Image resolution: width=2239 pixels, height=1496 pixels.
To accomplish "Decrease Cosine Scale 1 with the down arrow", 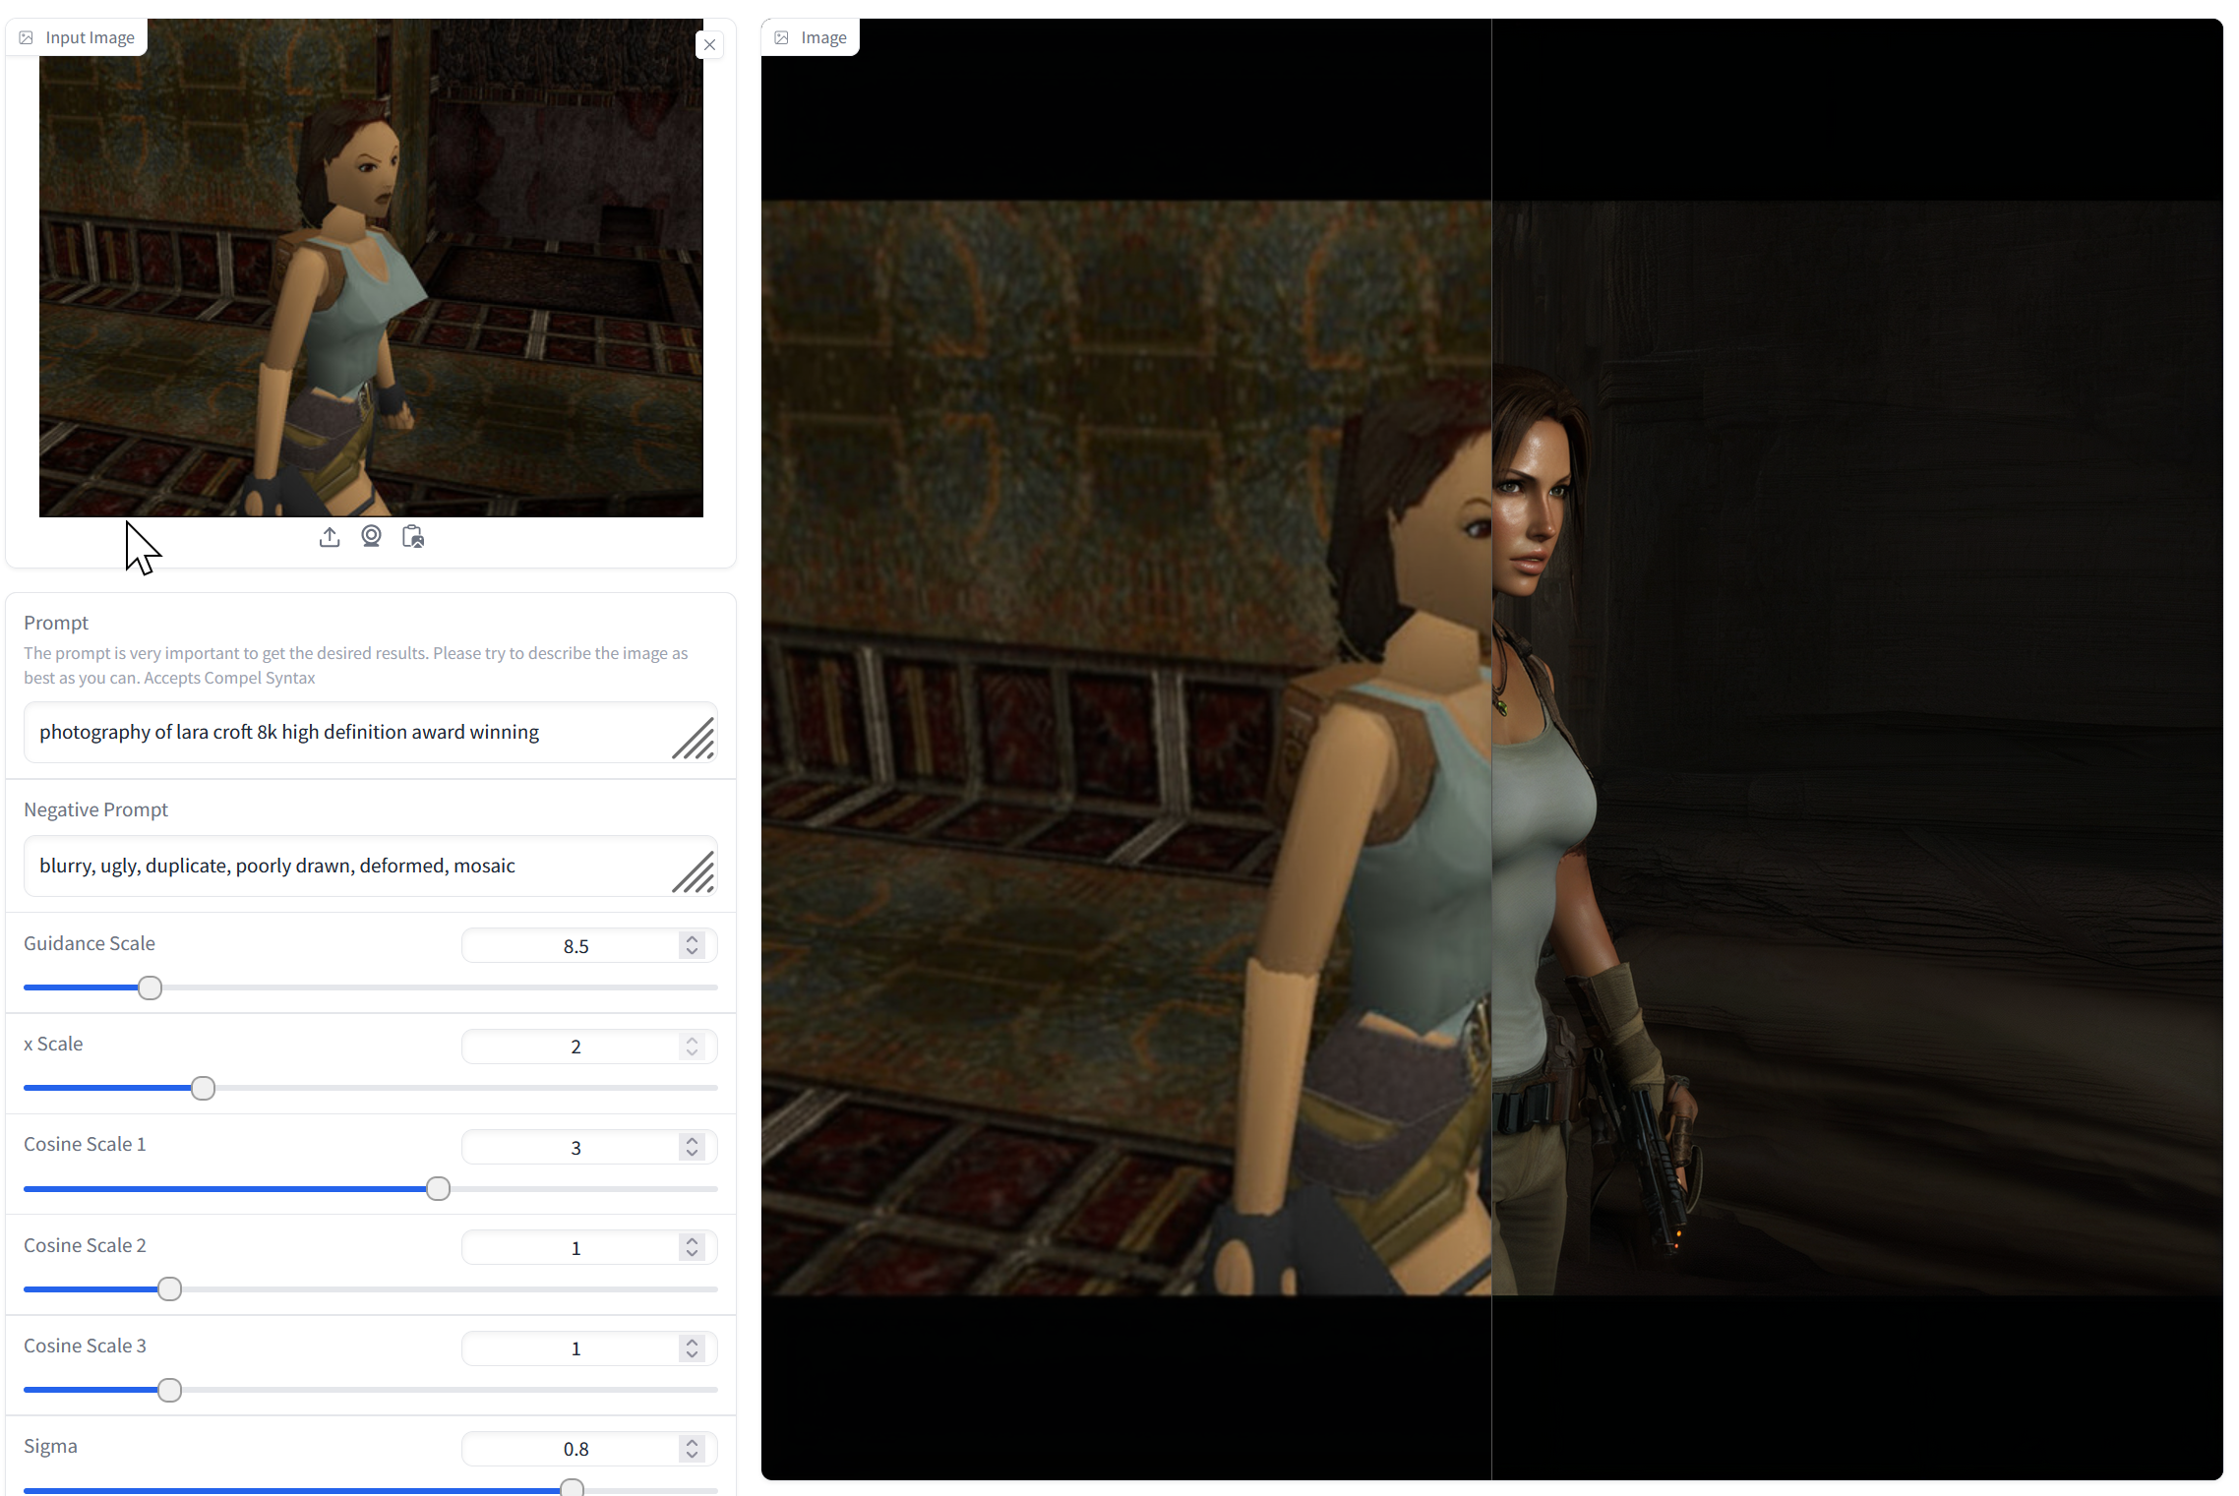I will click(x=693, y=1154).
